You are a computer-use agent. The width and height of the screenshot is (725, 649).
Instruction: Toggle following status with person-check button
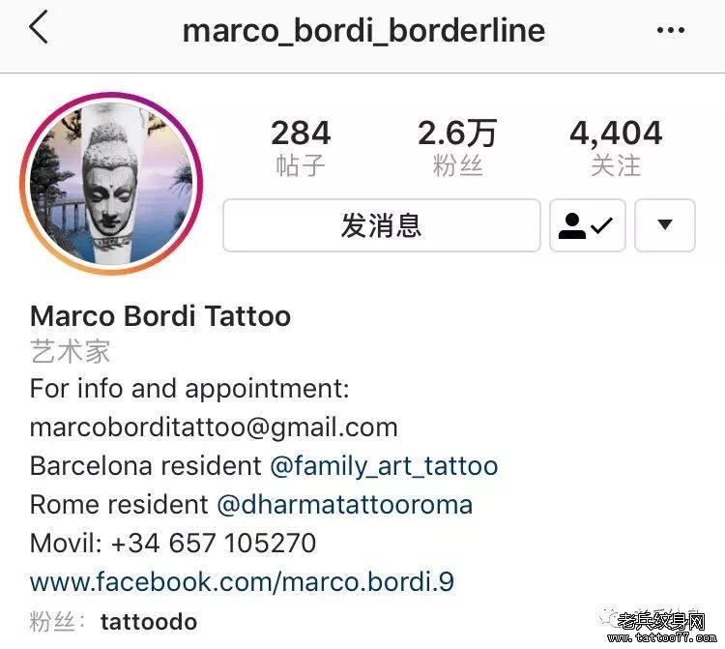587,225
